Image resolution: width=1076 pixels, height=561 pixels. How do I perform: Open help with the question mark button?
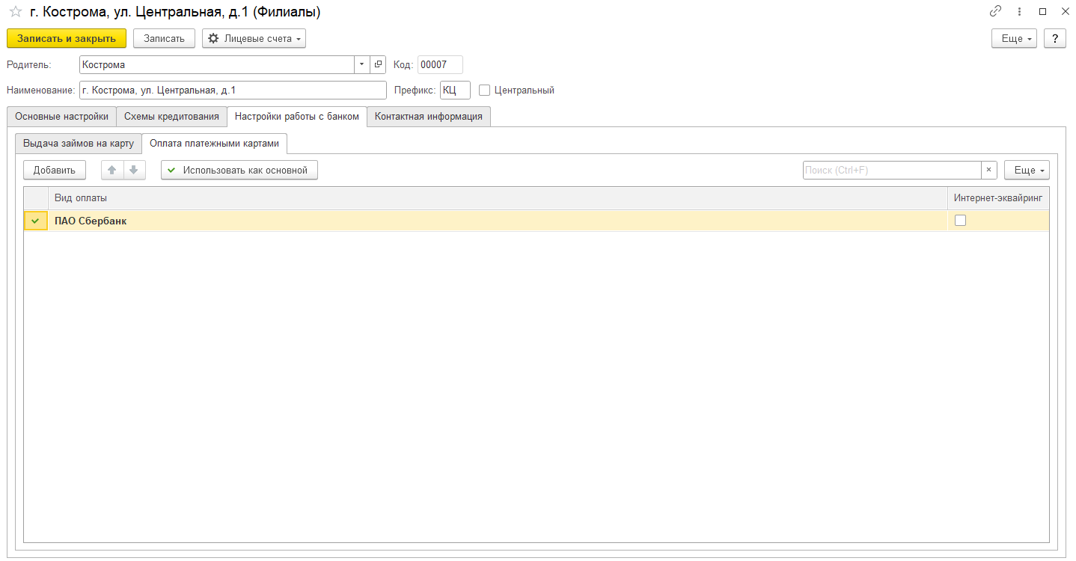click(1055, 38)
